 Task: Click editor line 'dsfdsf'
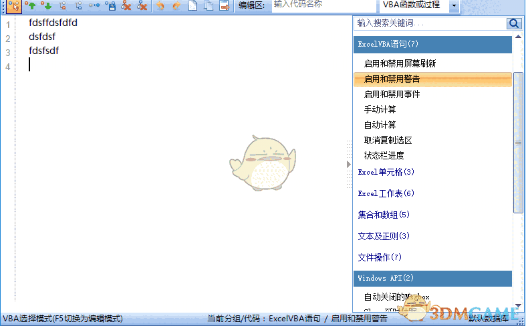tap(42, 37)
